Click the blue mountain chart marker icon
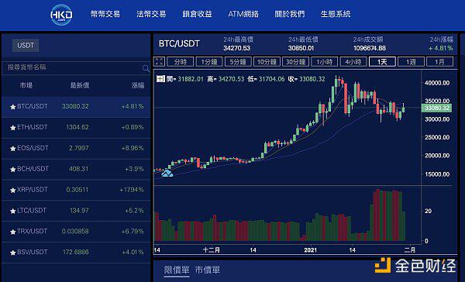Viewport: 465px width, 282px height. coord(167,174)
